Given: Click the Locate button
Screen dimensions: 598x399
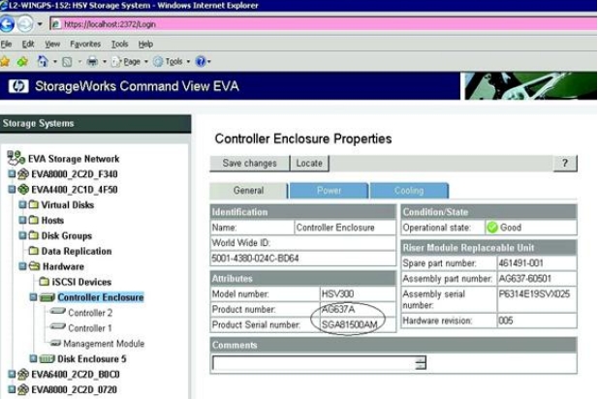Looking at the screenshot, I should pyautogui.click(x=309, y=163).
